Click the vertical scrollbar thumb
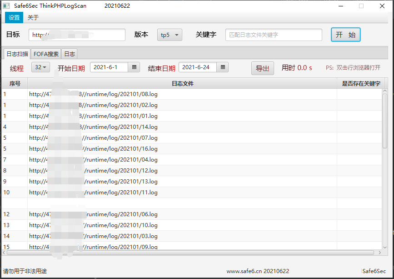 click(x=385, y=121)
